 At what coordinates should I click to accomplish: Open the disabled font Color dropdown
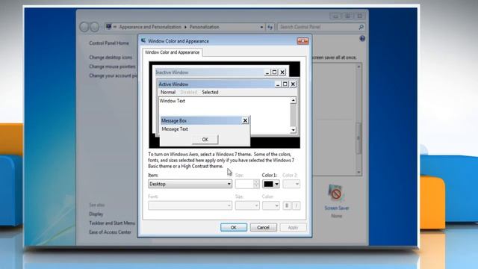tap(270, 205)
